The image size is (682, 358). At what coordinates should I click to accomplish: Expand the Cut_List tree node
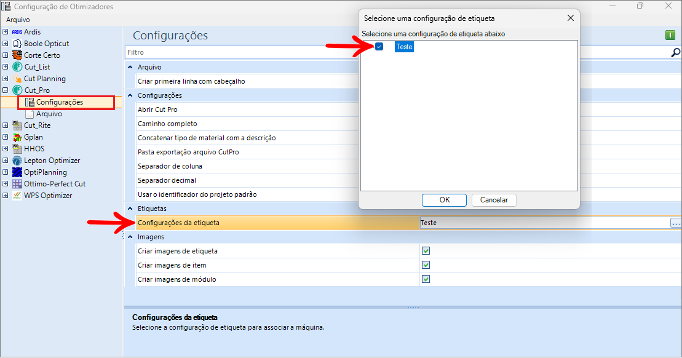click(5, 67)
